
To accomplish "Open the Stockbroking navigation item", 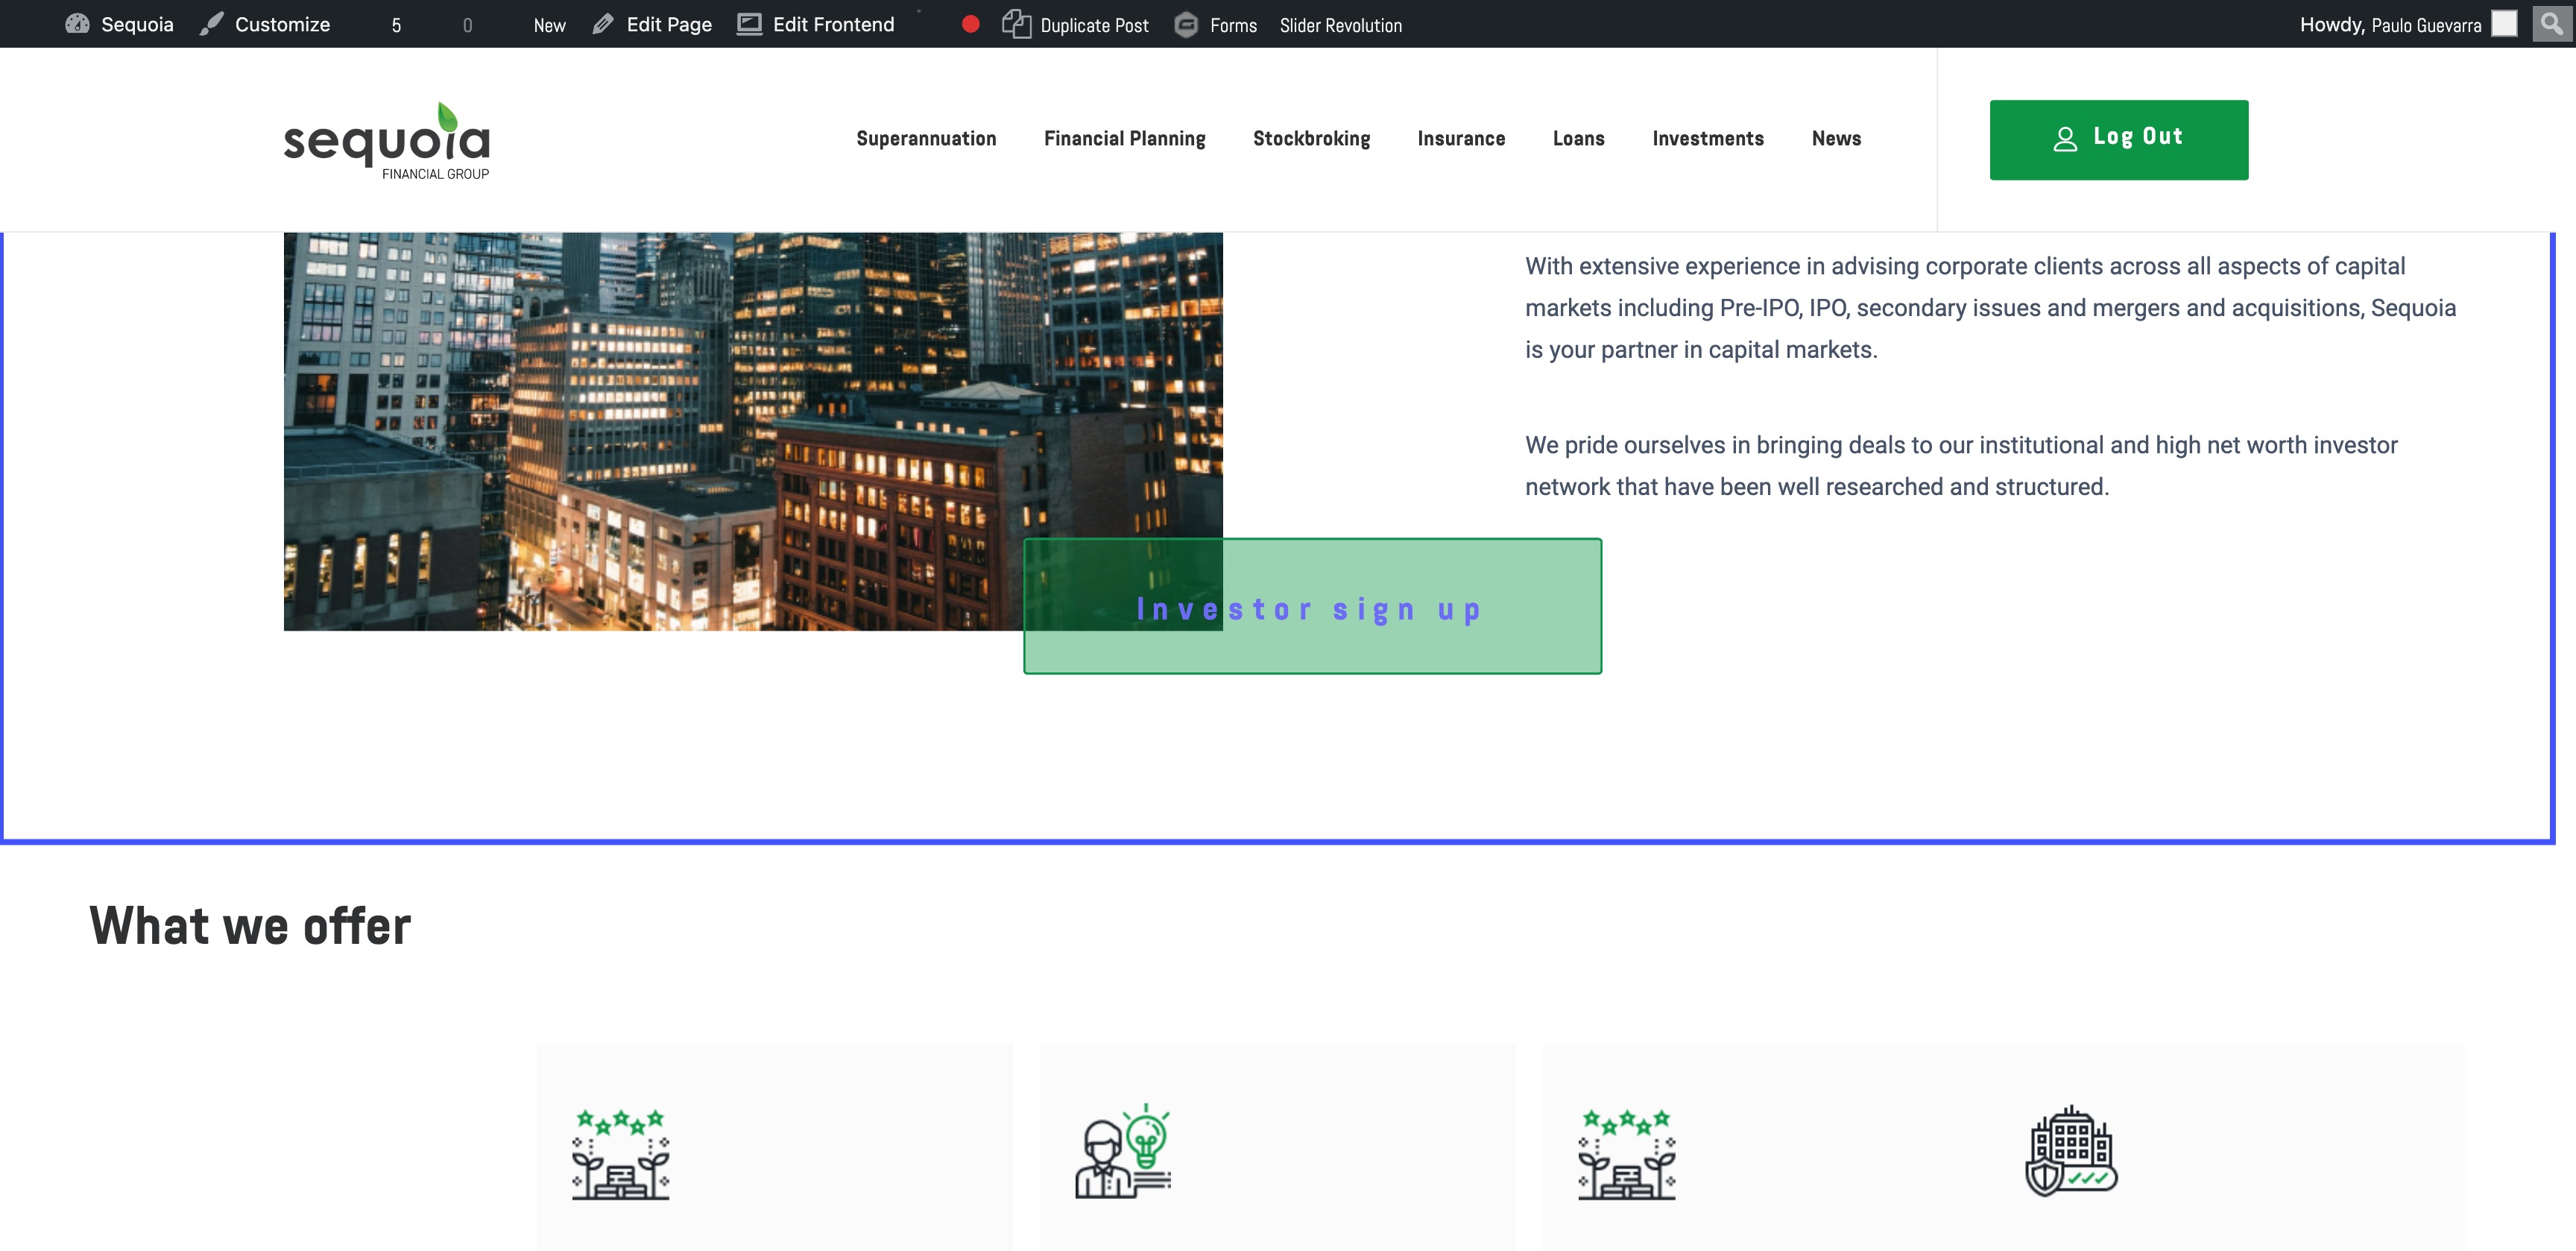I will (1311, 139).
